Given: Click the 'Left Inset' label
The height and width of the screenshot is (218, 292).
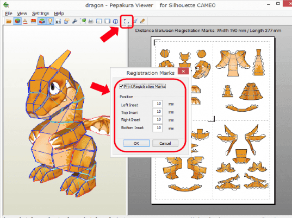Looking at the screenshot, I should point(129,105).
